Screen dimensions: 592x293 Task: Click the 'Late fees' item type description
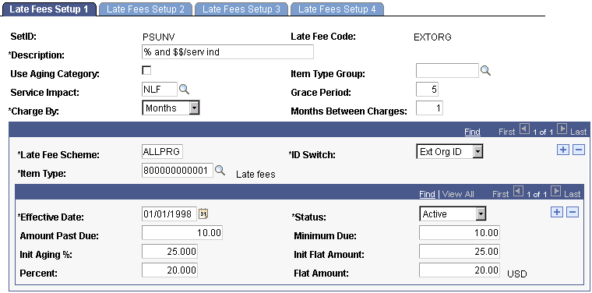pos(255,175)
